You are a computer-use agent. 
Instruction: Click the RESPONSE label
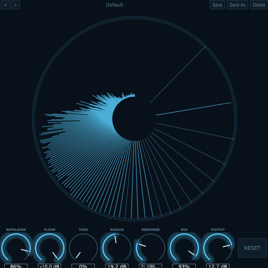(x=150, y=230)
